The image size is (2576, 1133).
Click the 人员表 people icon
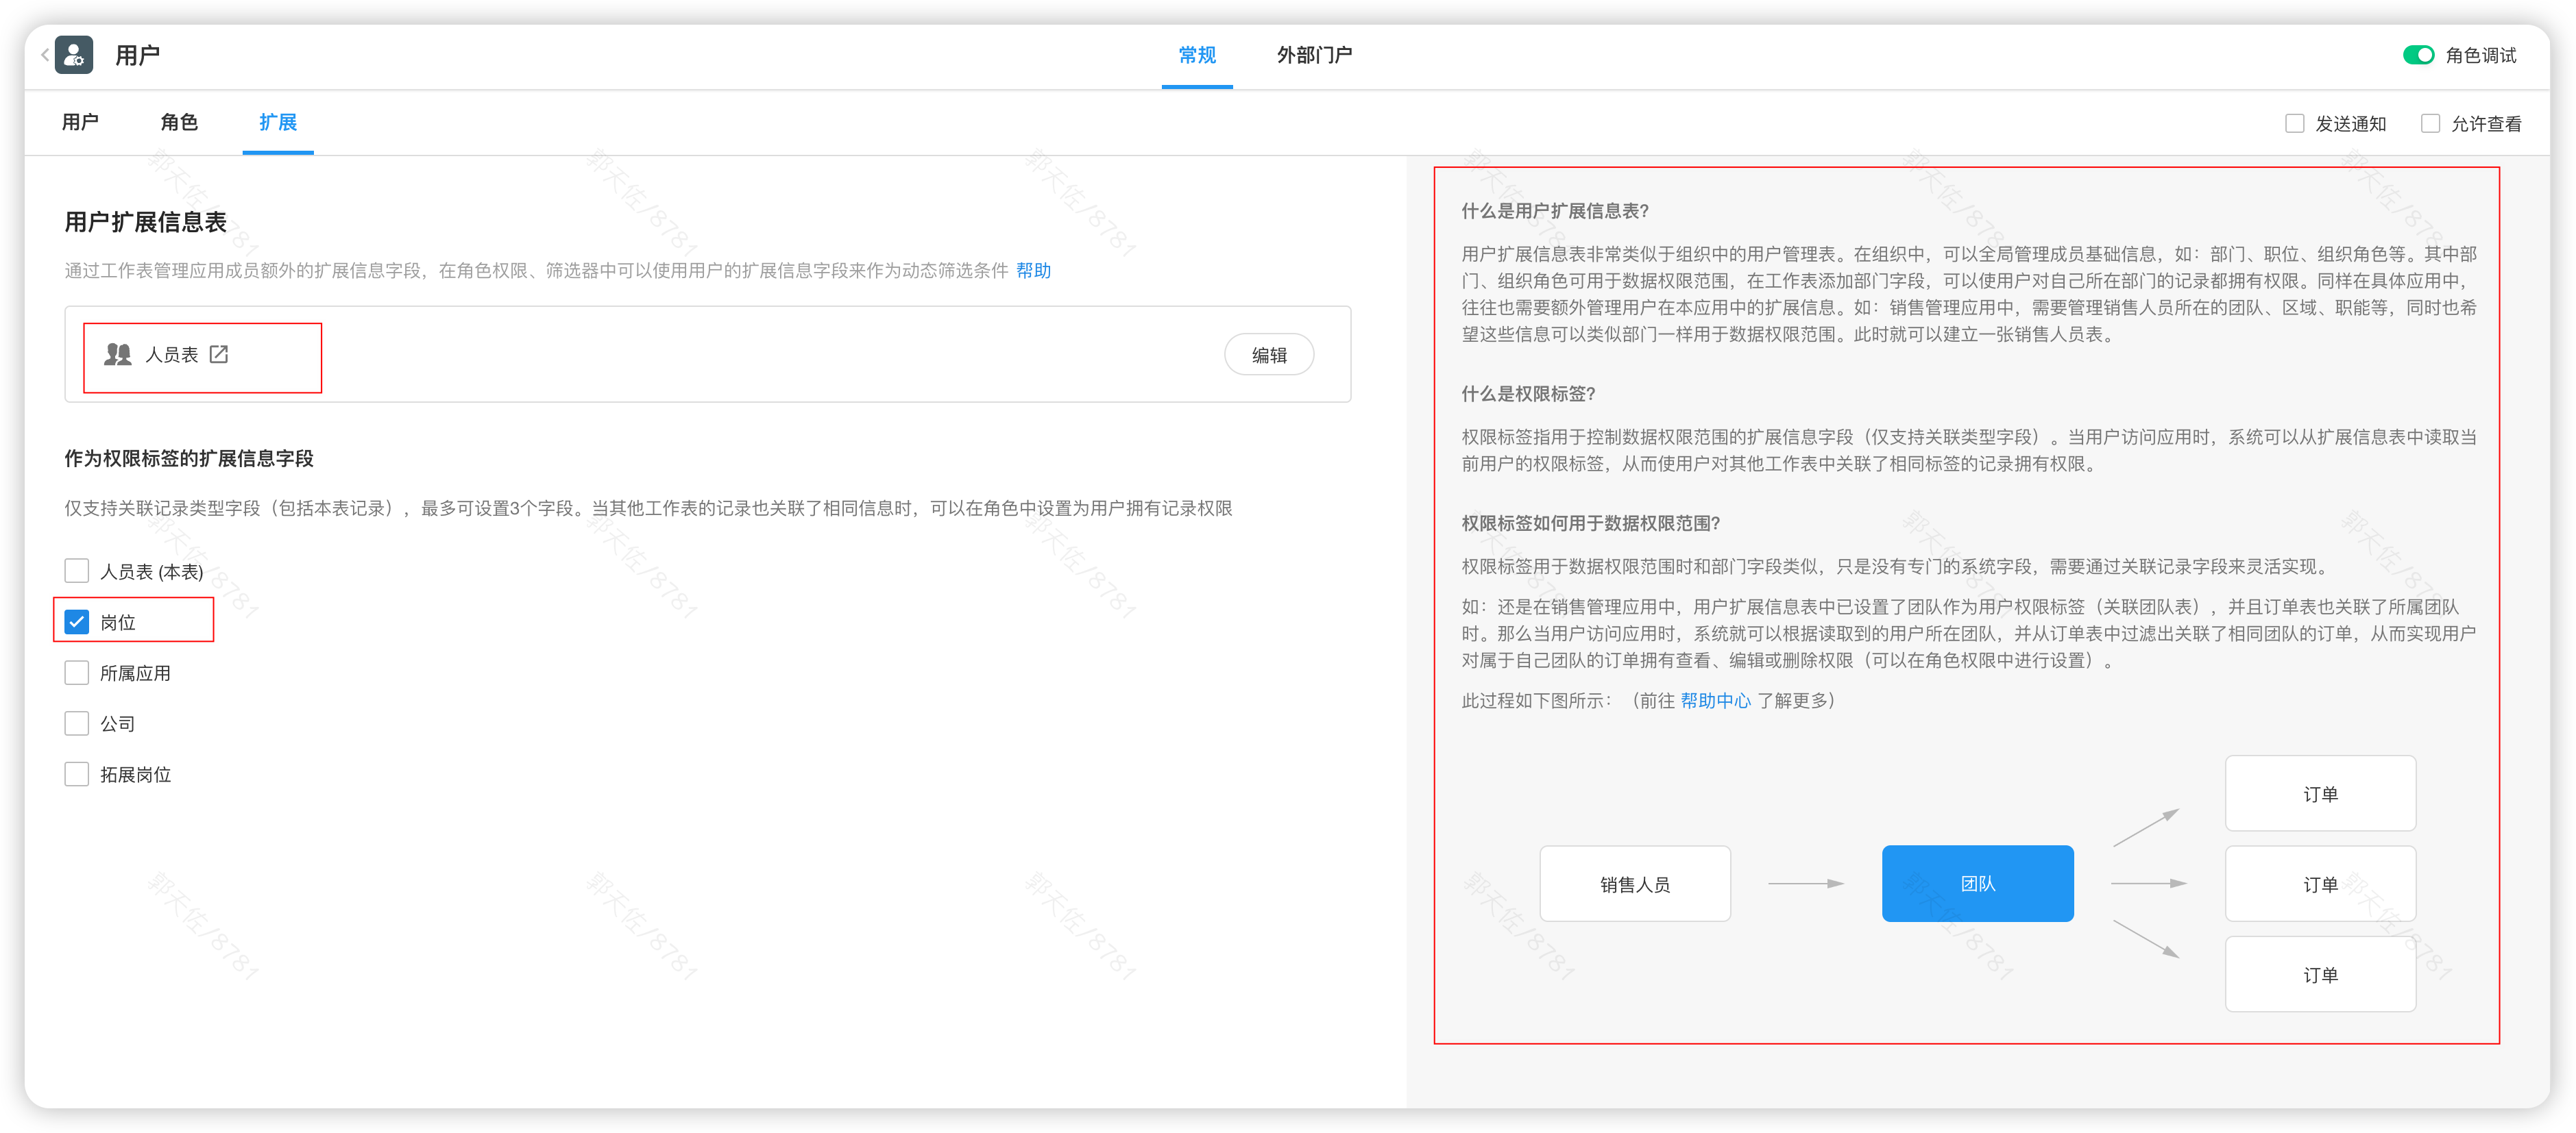tap(118, 355)
